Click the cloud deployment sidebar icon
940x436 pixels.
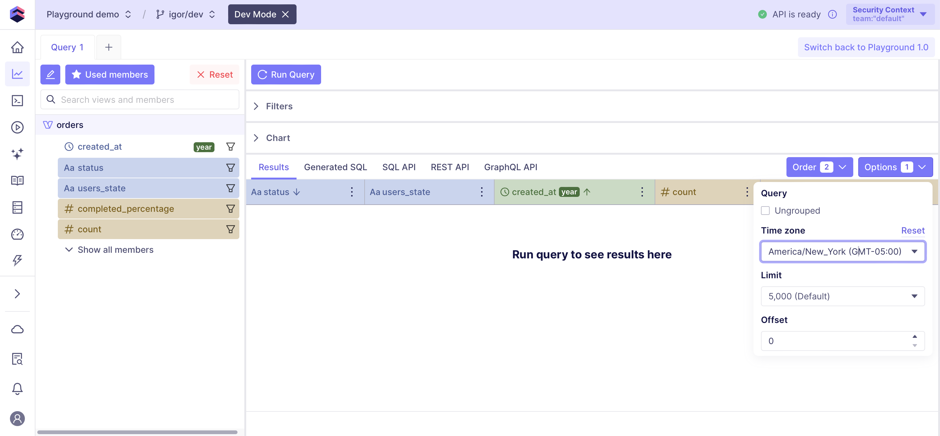pyautogui.click(x=17, y=329)
